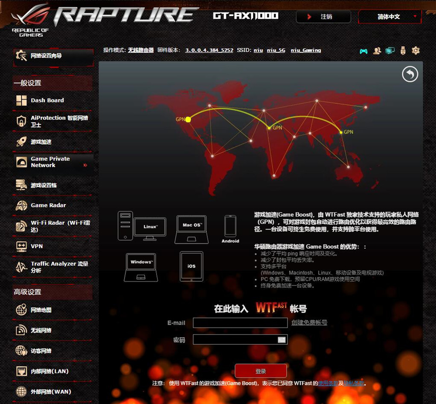Select the 游戏加速 menu label
This screenshot has width=436, height=404.
[x=41, y=142]
